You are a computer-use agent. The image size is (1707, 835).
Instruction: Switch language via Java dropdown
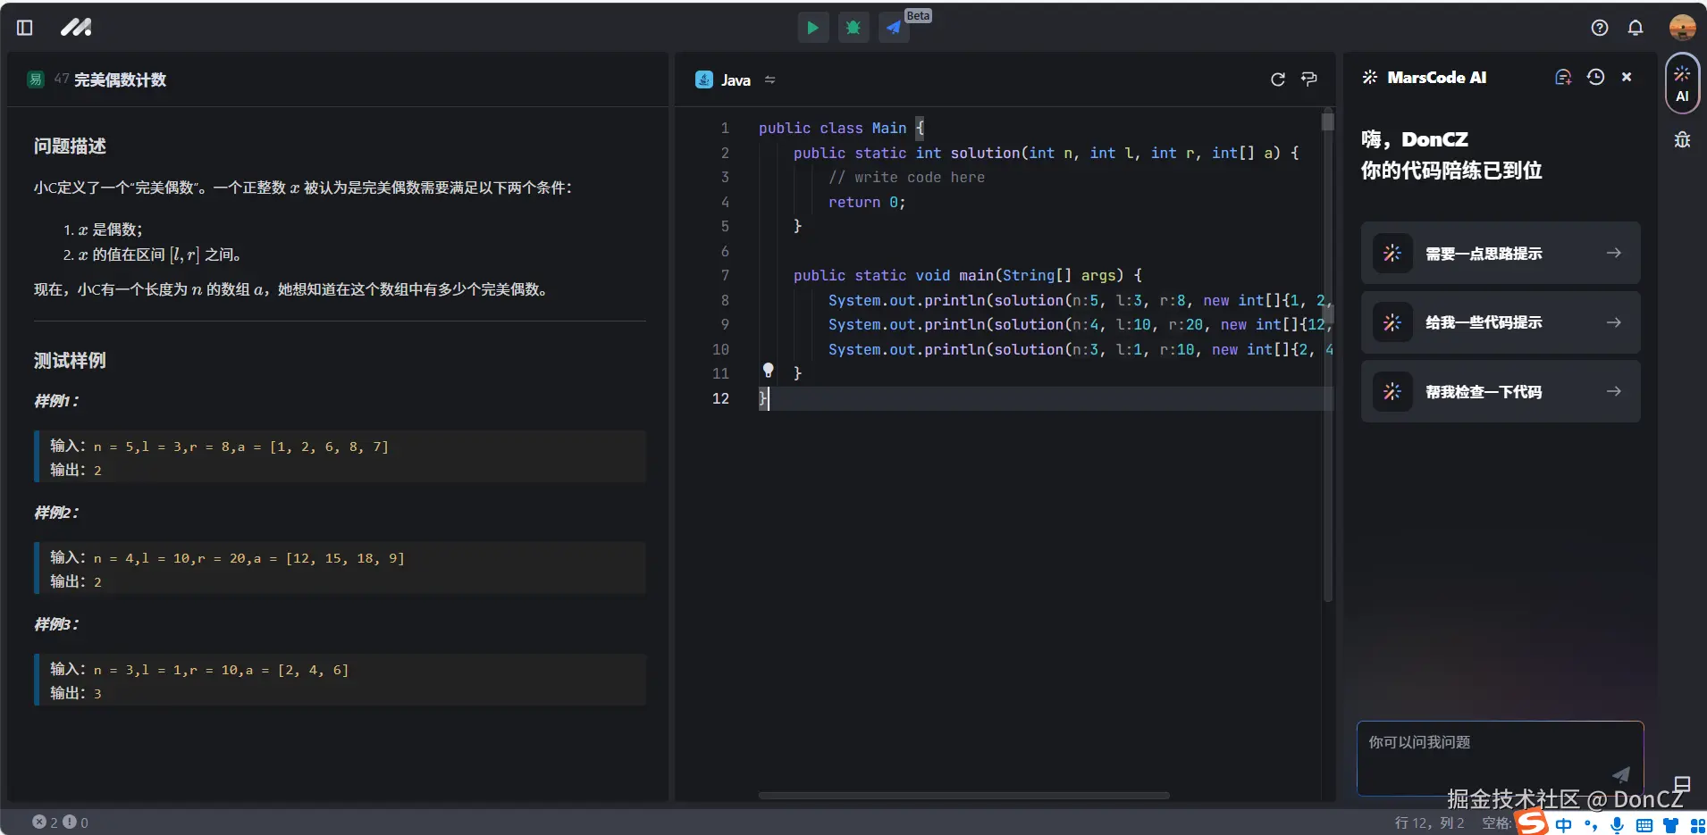[736, 79]
